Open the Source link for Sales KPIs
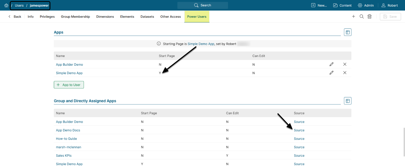Viewport: 405px width, 167px height. (299, 156)
